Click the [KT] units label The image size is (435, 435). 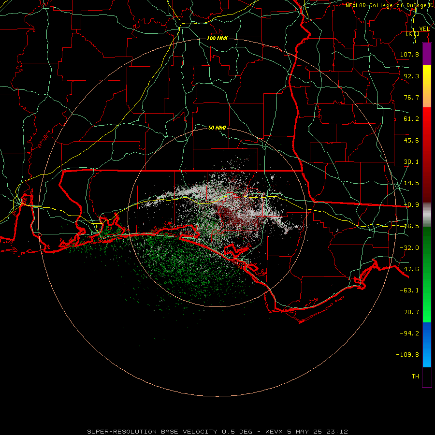click(x=413, y=34)
